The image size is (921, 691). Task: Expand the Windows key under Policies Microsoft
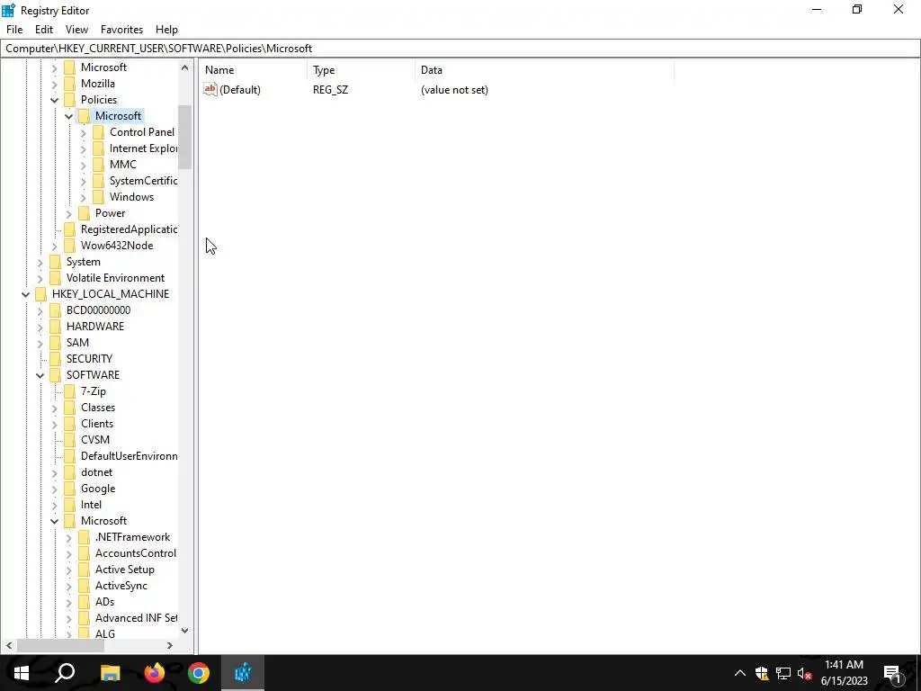(84, 197)
